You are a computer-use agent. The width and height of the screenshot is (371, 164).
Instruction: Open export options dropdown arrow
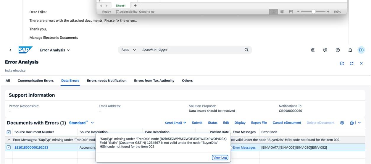pos(359,123)
